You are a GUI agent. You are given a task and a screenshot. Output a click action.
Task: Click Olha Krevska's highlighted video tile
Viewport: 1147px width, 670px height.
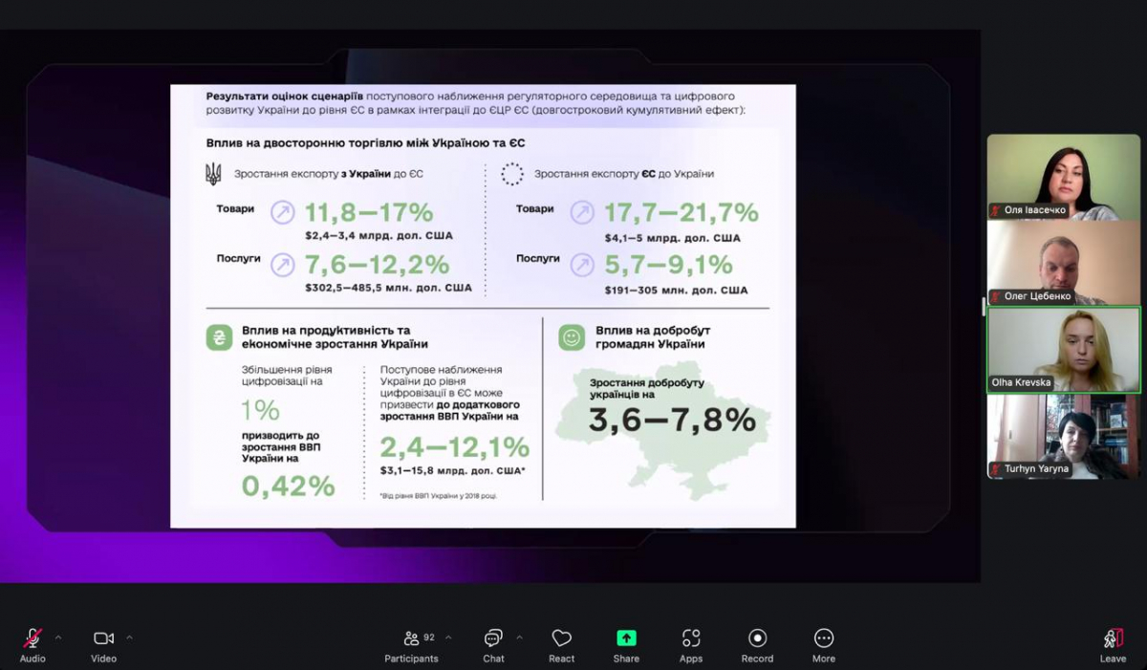(1063, 349)
